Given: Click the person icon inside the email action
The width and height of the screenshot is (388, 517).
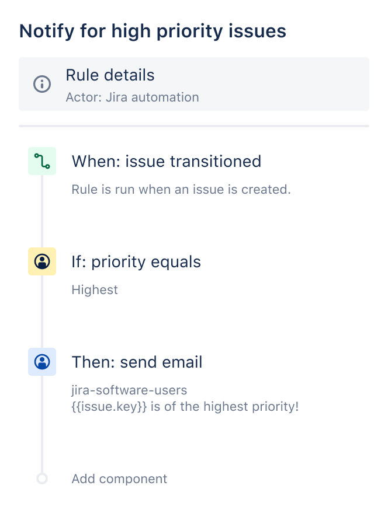Looking at the screenshot, I should (x=41, y=362).
